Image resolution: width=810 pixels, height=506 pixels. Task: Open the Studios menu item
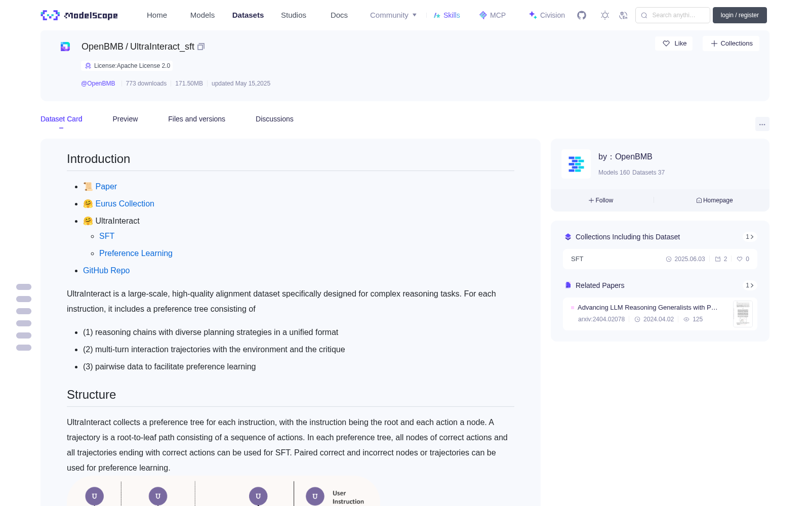[x=294, y=15]
